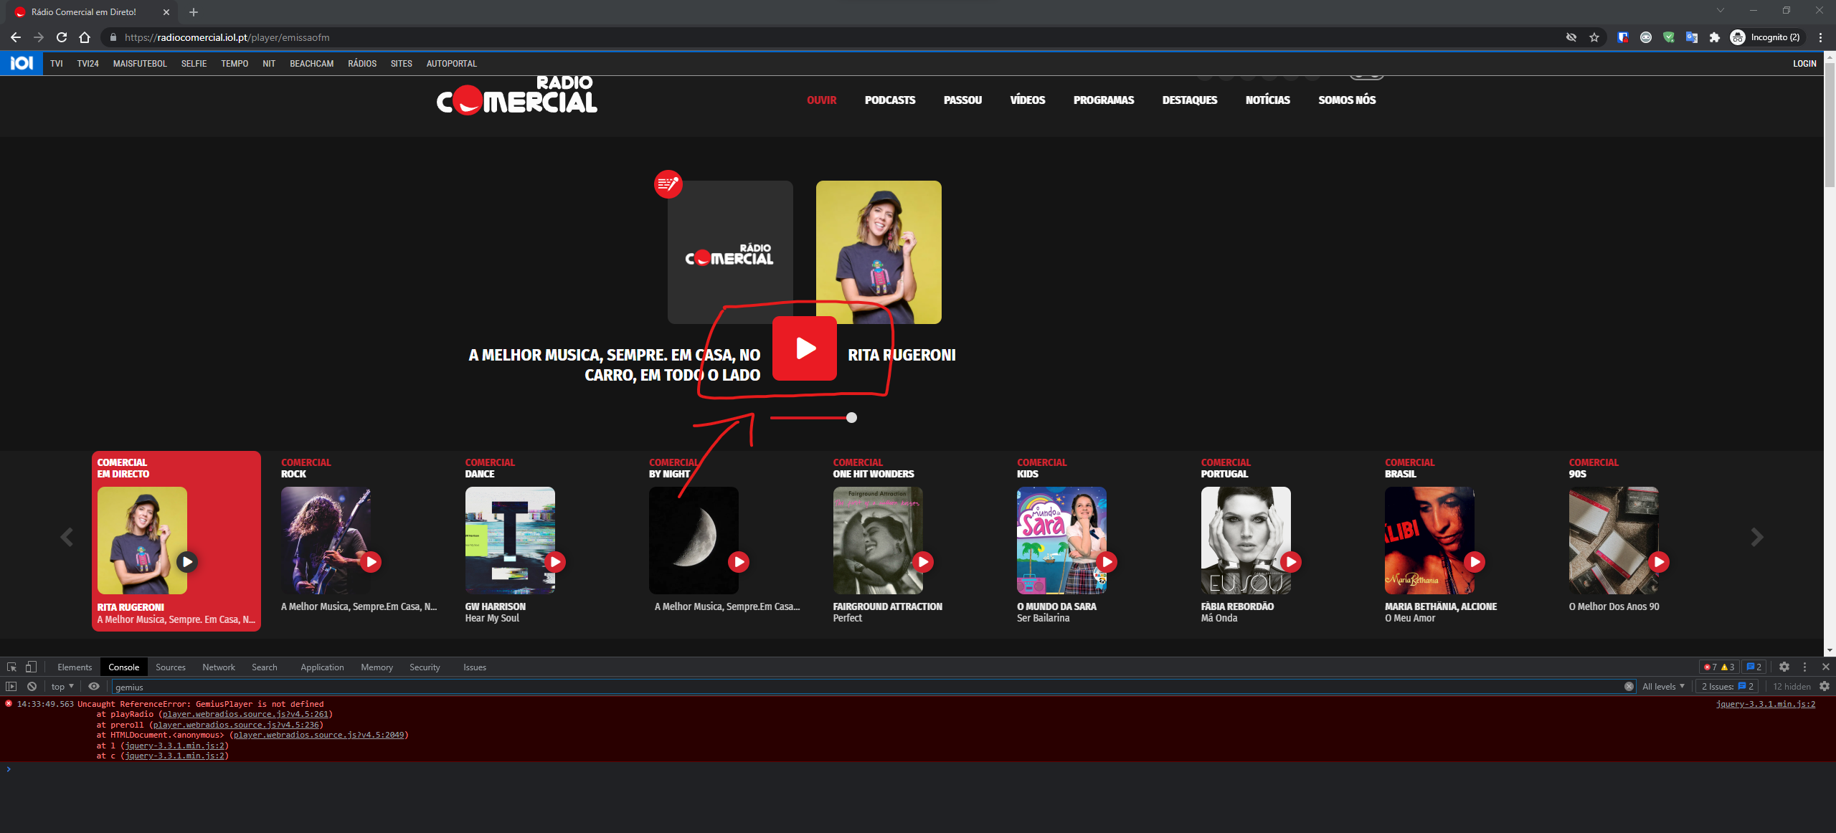Advance the carousel with the right chevron
The height and width of the screenshot is (833, 1836).
click(1758, 537)
